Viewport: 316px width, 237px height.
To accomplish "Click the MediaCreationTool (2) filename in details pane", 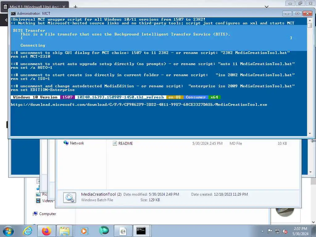I will (101, 194).
